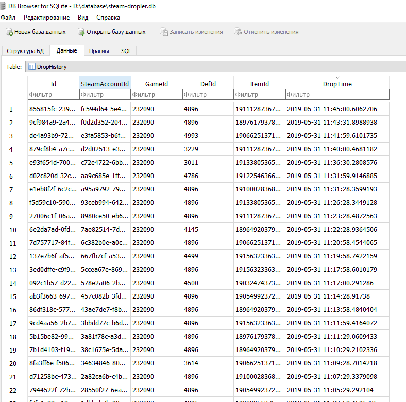Click the GameId filter field
This screenshot has height=402, width=406.
tap(157, 94)
